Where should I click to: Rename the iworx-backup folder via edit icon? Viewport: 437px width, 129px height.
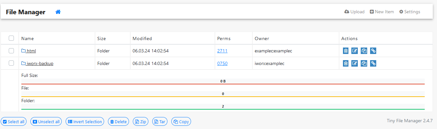coord(355,63)
